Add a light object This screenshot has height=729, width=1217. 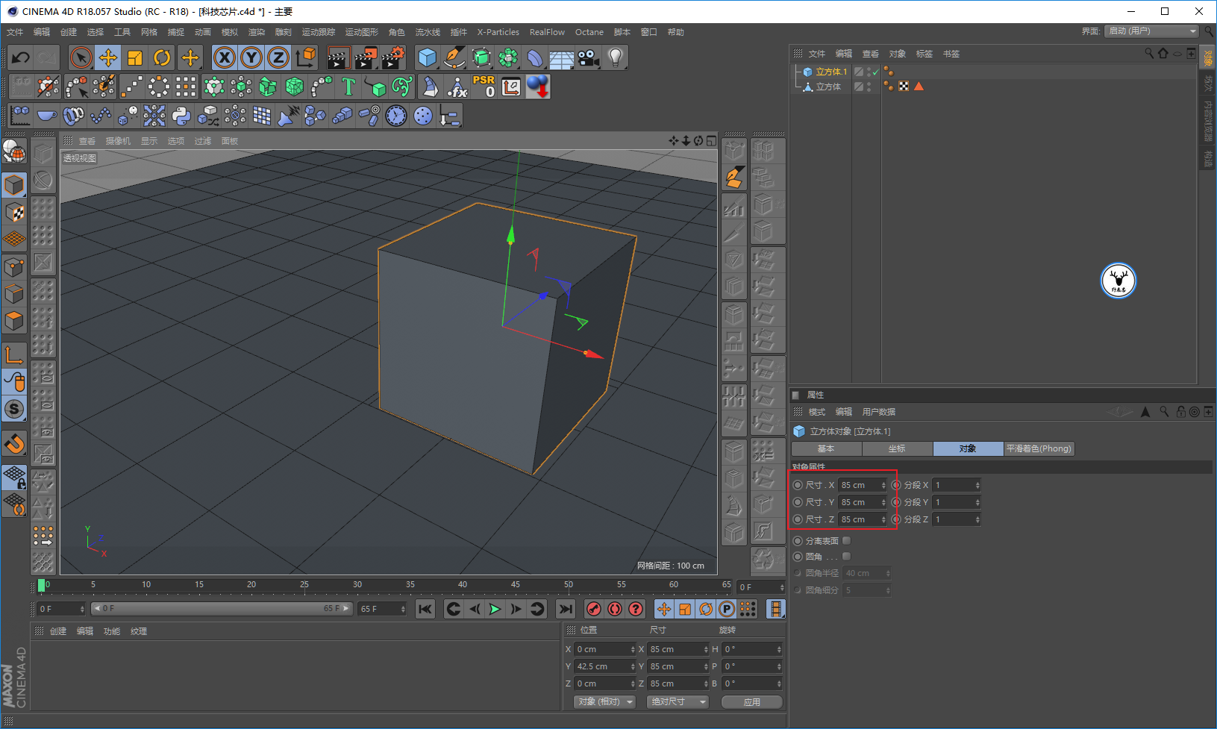coord(615,57)
